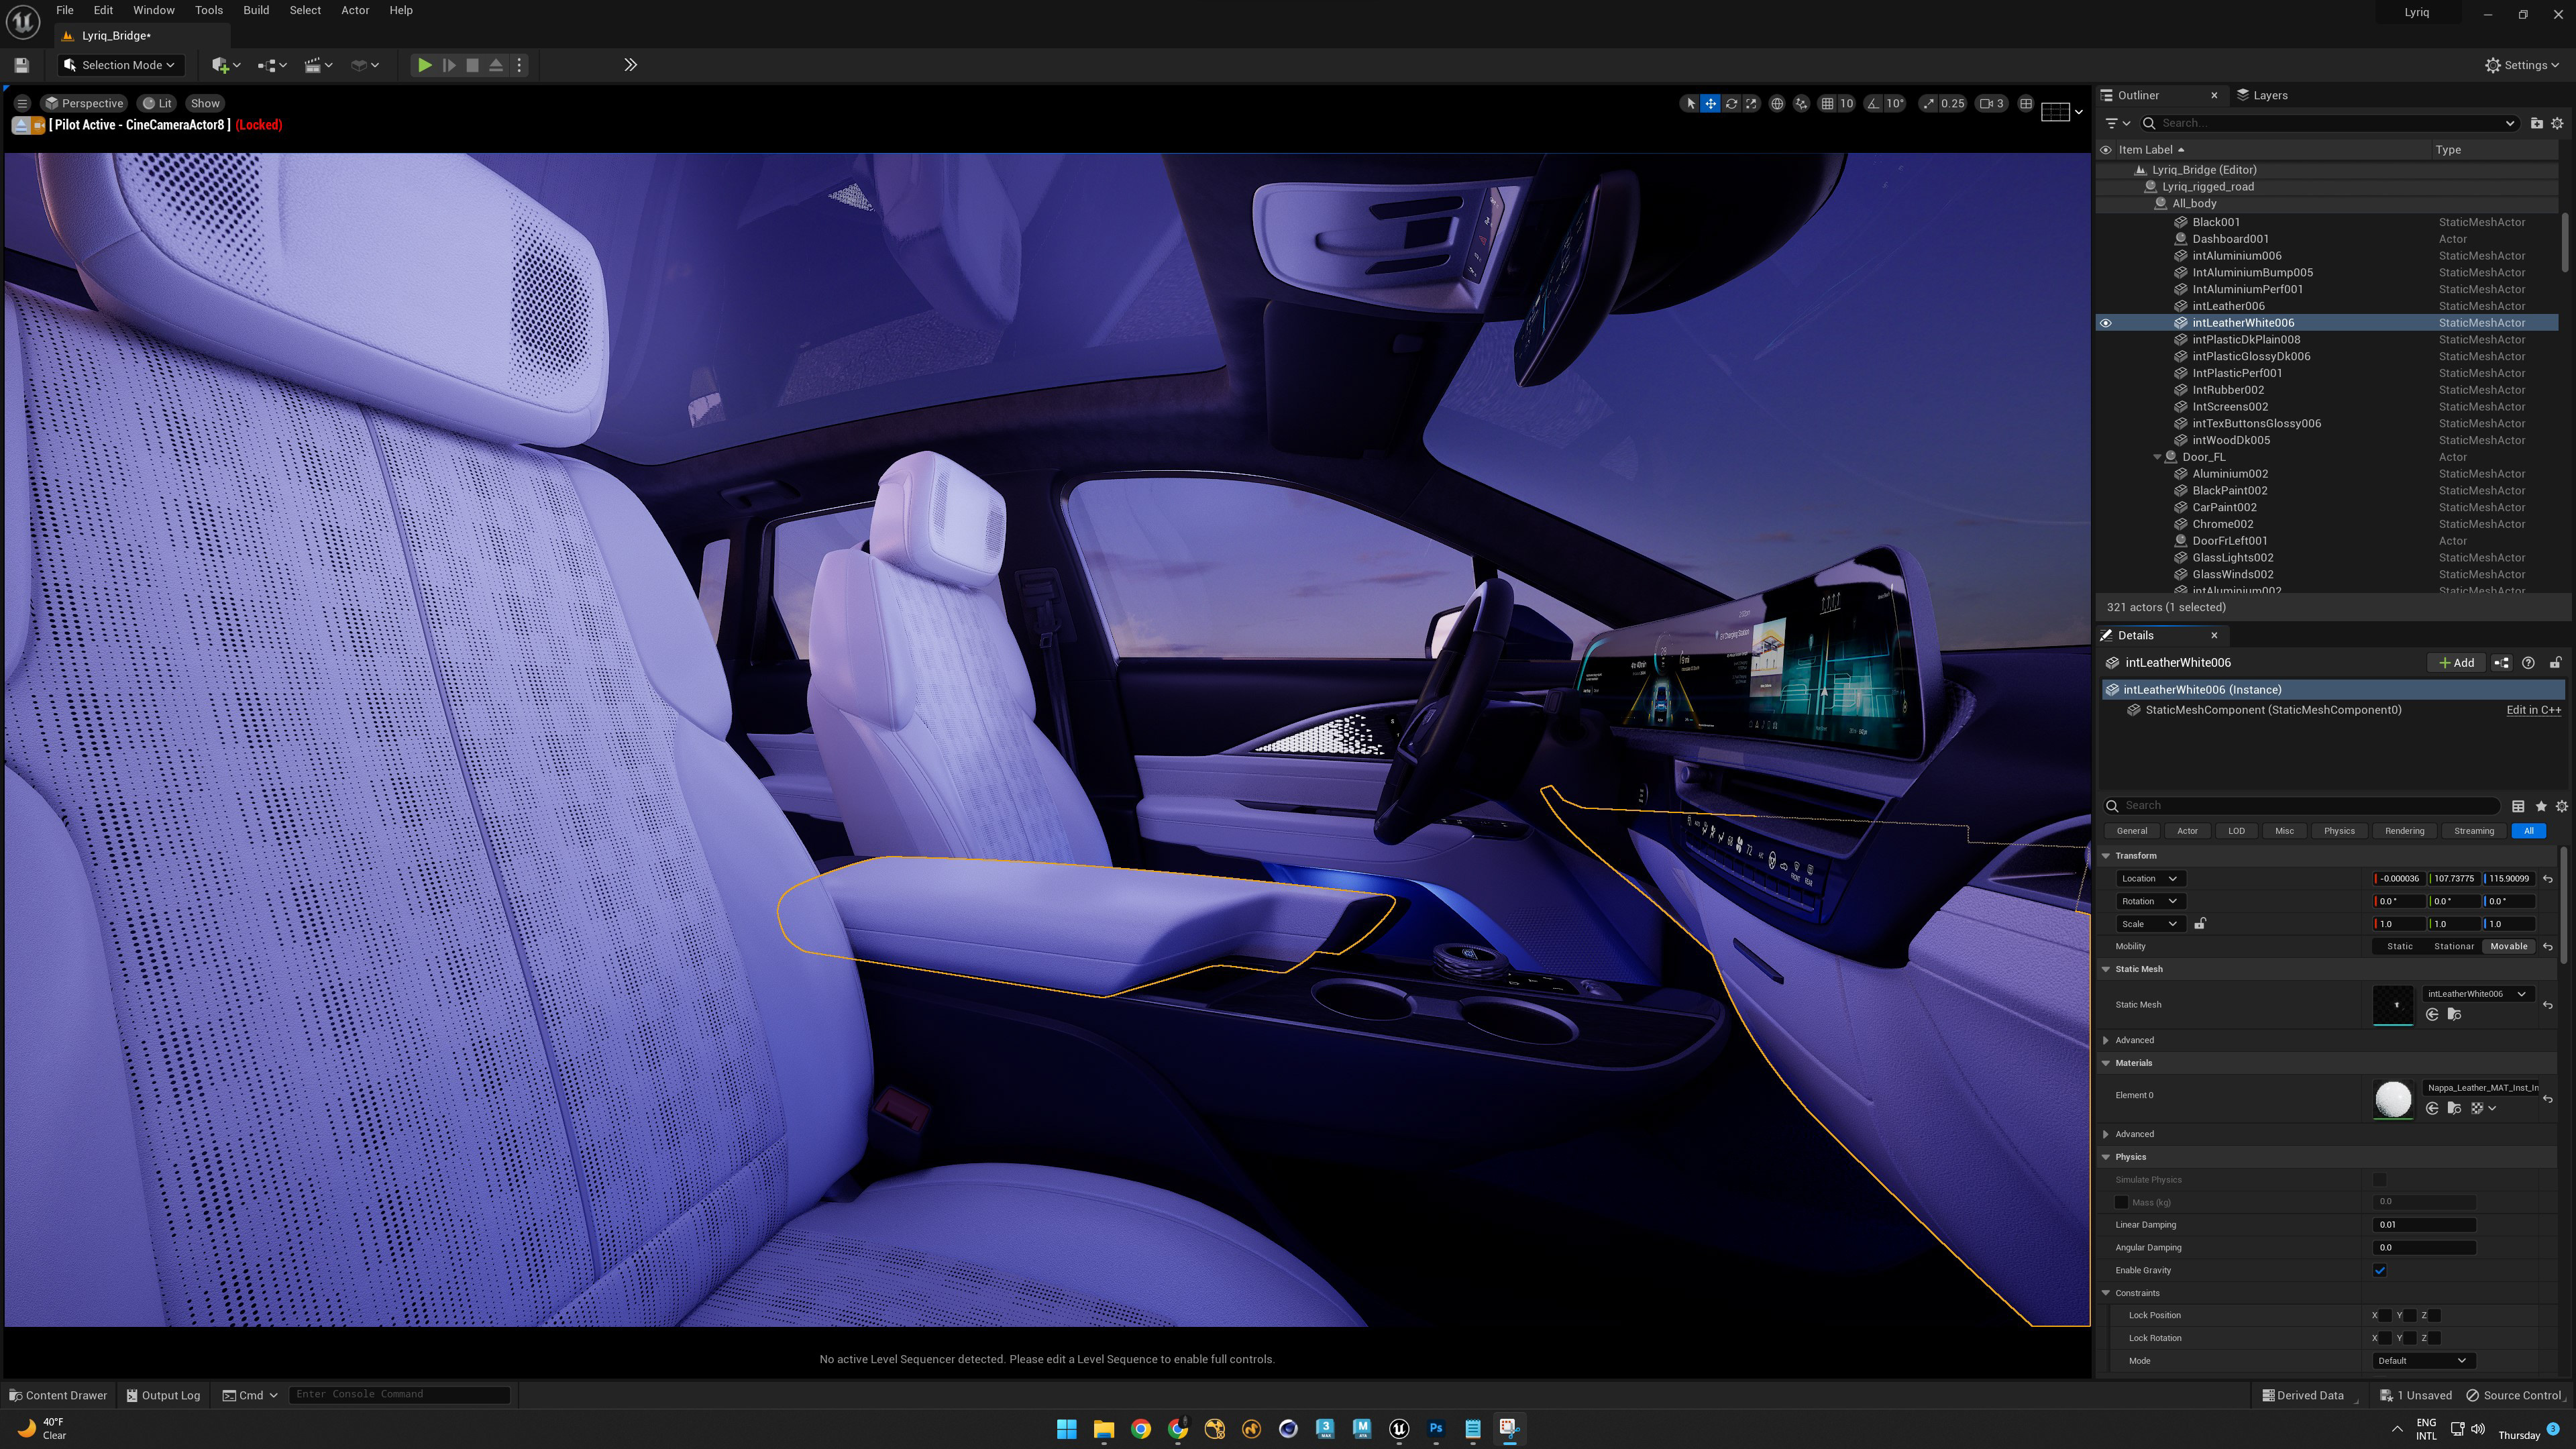Image resolution: width=2576 pixels, height=1449 pixels.
Task: Browse to static mesh in Content Browser
Action: [2454, 1014]
